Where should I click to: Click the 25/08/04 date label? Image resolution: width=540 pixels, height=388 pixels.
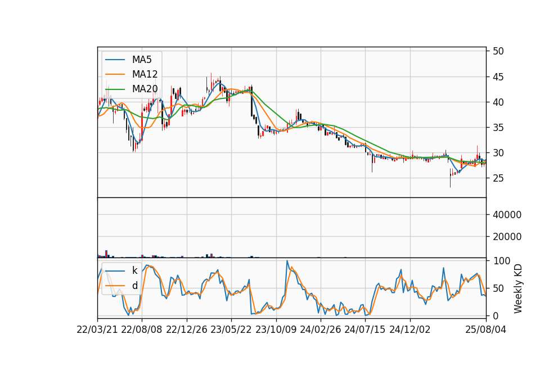click(x=485, y=330)
